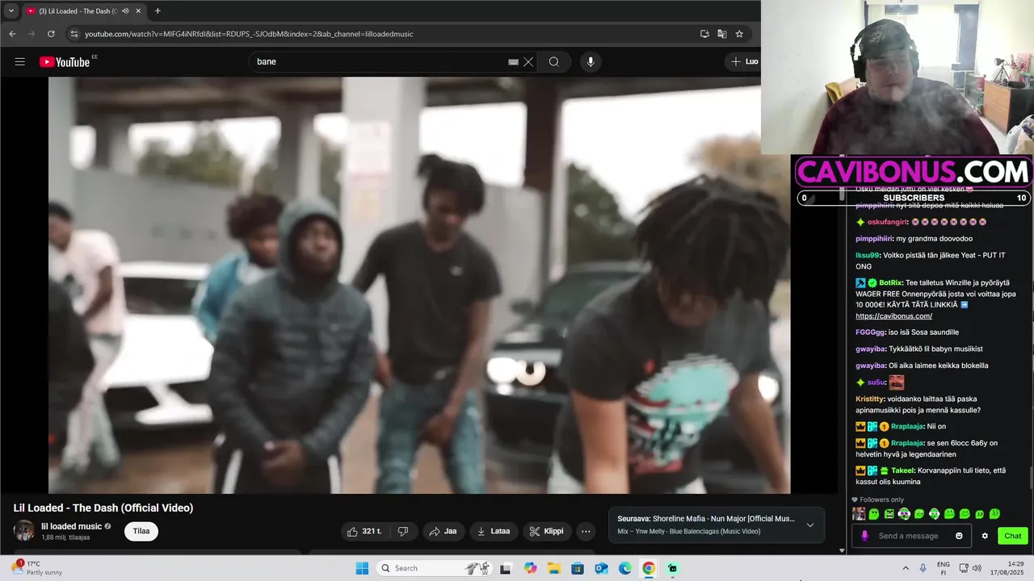
Task: Translate this page icon
Action: click(722, 34)
